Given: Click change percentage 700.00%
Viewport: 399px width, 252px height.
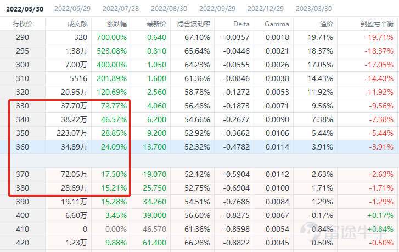Looking at the screenshot, I should point(112,37).
